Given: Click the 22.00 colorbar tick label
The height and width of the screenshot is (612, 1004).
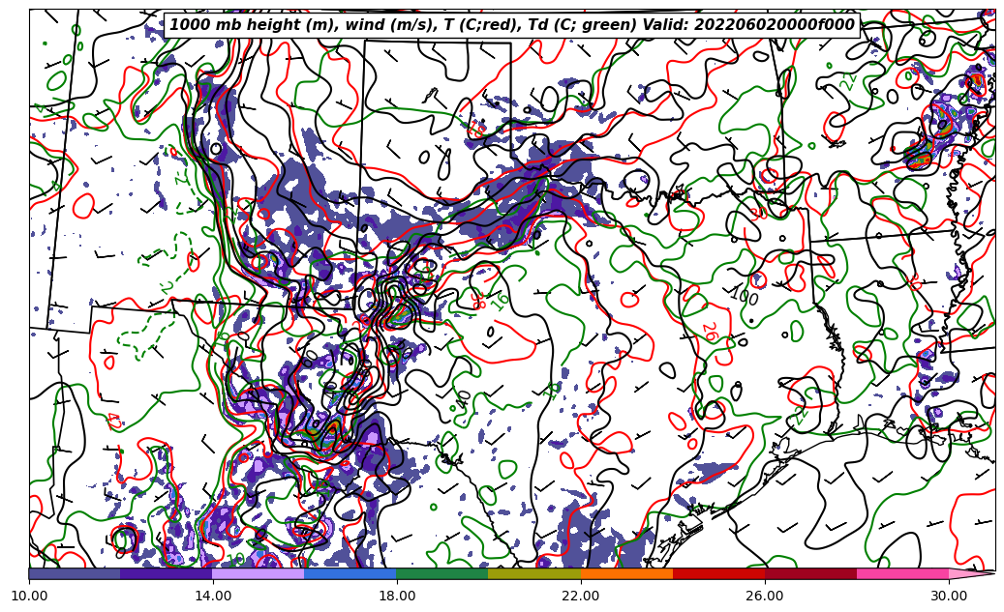Looking at the screenshot, I should pyautogui.click(x=581, y=596).
